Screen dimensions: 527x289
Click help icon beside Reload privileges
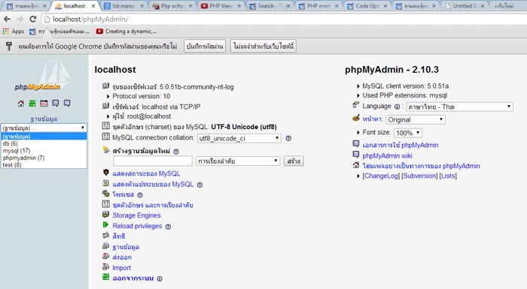coord(168,227)
